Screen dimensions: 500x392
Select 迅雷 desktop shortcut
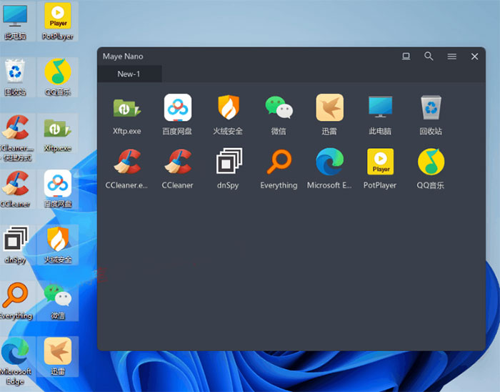tap(58, 357)
